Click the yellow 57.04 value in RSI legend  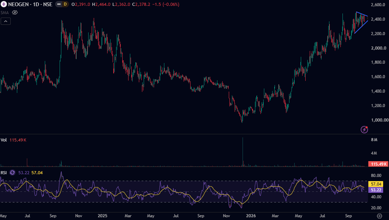(37, 172)
